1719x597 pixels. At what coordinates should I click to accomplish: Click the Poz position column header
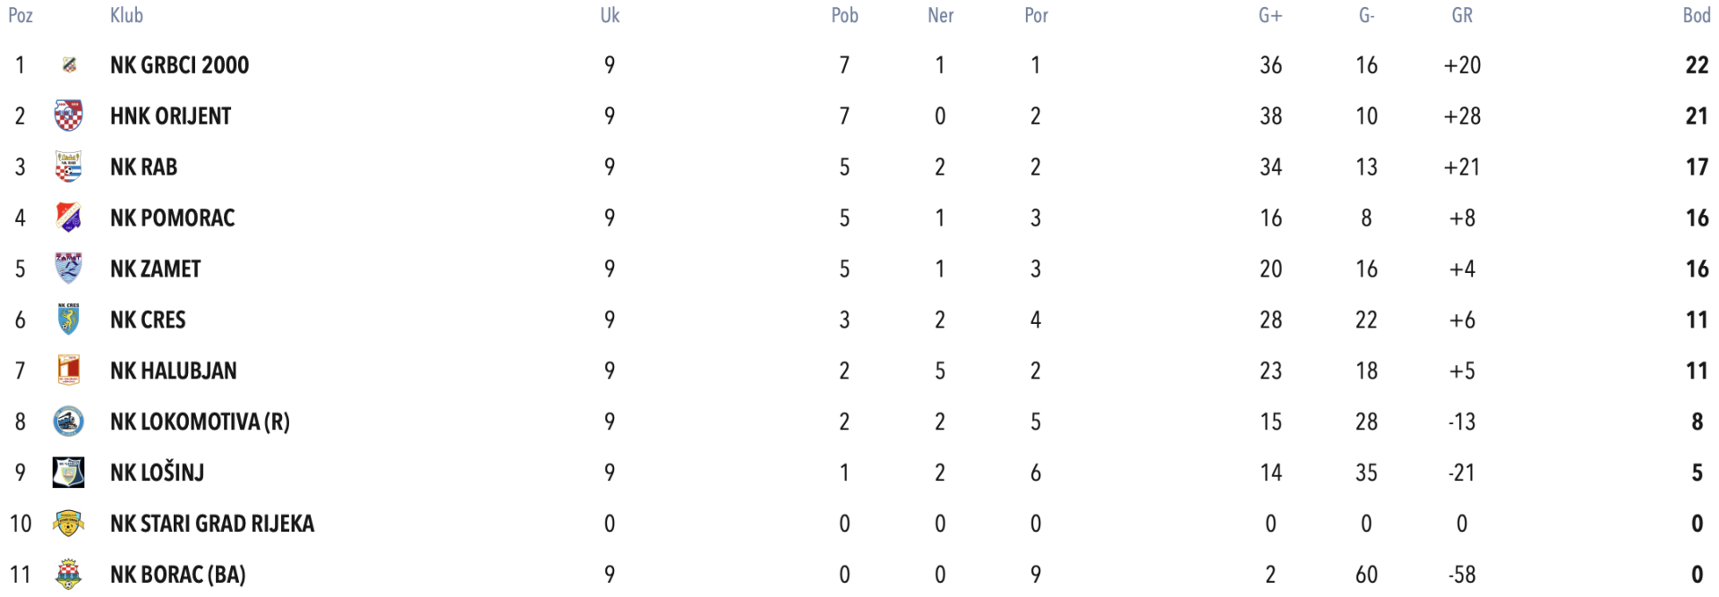point(21,15)
